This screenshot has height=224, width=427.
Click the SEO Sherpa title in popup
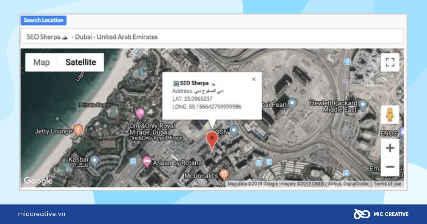coord(194,83)
